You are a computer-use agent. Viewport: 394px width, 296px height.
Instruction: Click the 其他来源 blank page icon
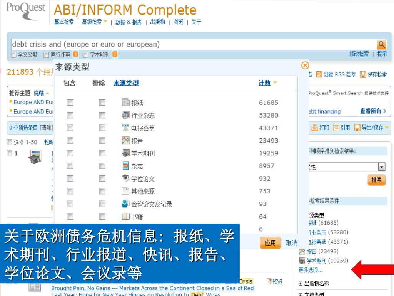pyautogui.click(x=125, y=191)
